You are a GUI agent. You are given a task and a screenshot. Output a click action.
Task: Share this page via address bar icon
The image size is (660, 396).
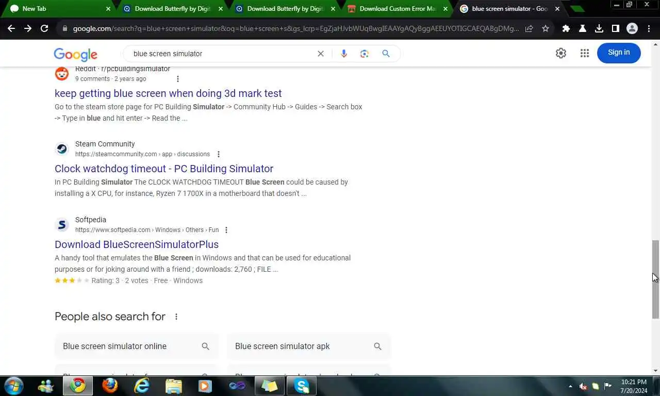[529, 29]
